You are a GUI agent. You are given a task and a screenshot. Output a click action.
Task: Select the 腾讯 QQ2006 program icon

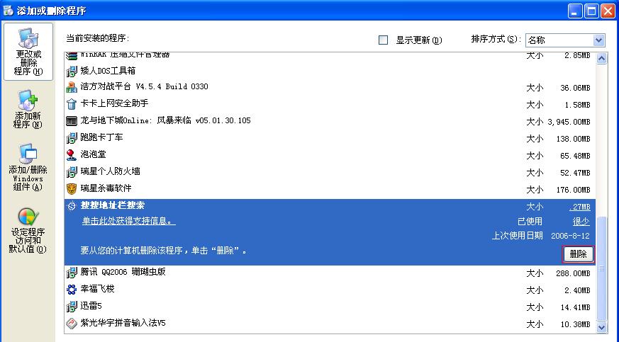[72, 273]
